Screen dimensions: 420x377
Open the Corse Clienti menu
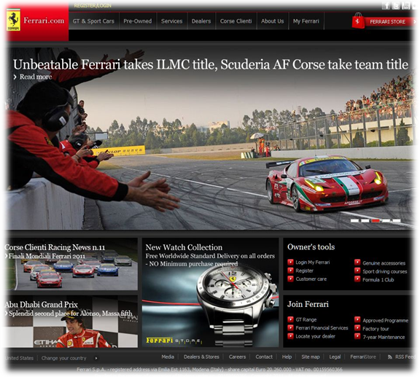[236, 21]
